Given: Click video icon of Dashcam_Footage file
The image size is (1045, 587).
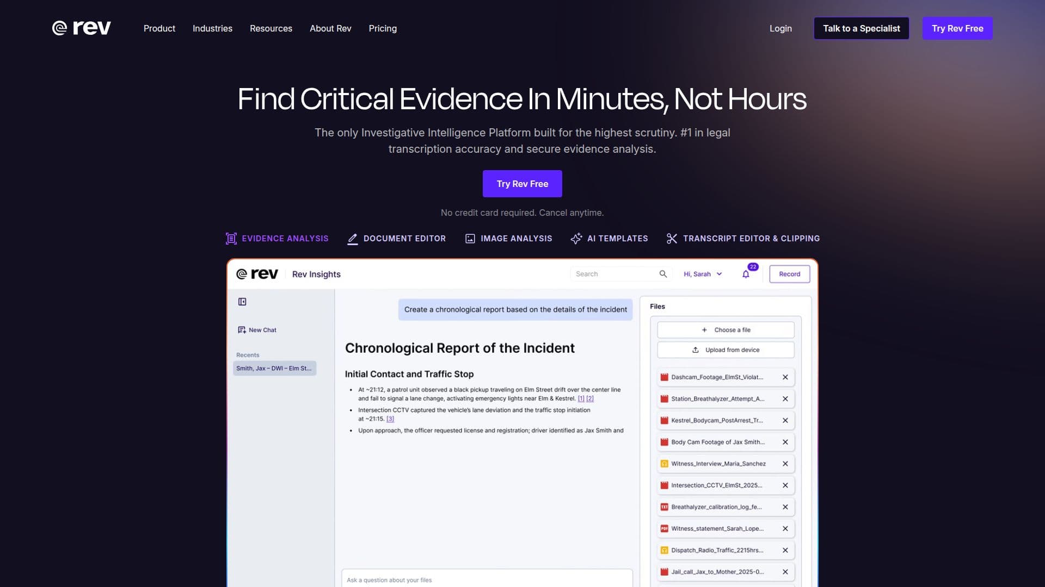Looking at the screenshot, I should pos(664,377).
